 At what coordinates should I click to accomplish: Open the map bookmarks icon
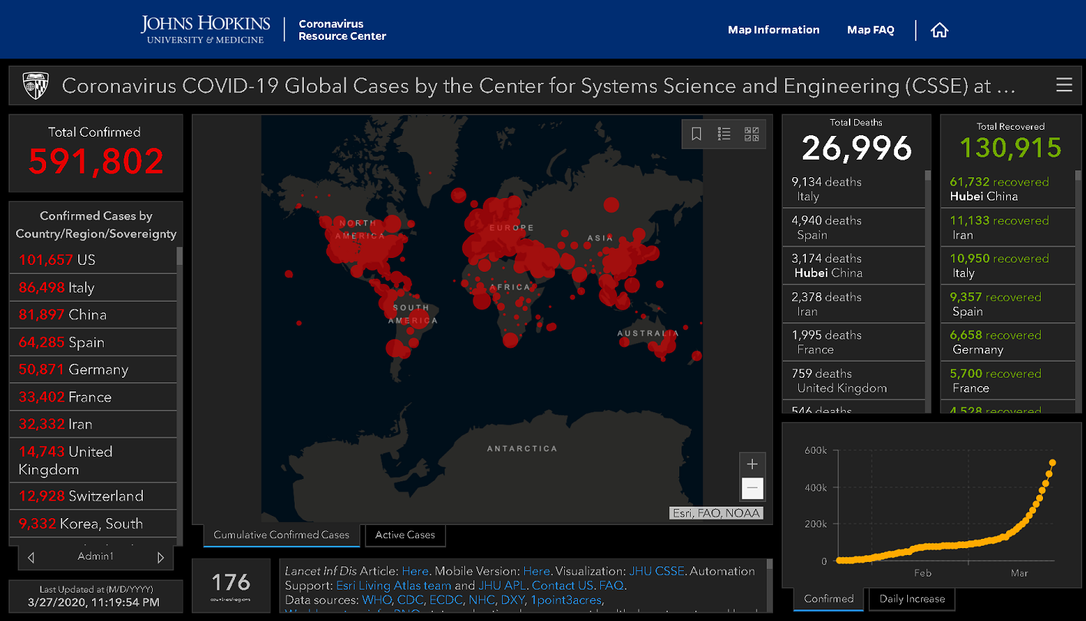pos(696,134)
